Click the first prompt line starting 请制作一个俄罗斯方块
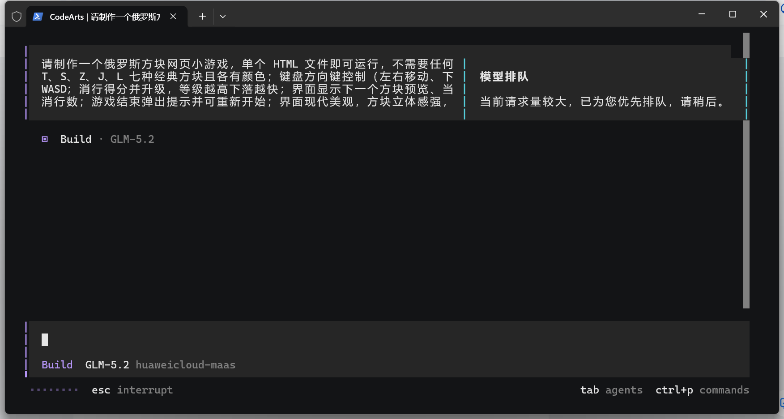Viewport: 784px width, 419px height. coord(247,64)
